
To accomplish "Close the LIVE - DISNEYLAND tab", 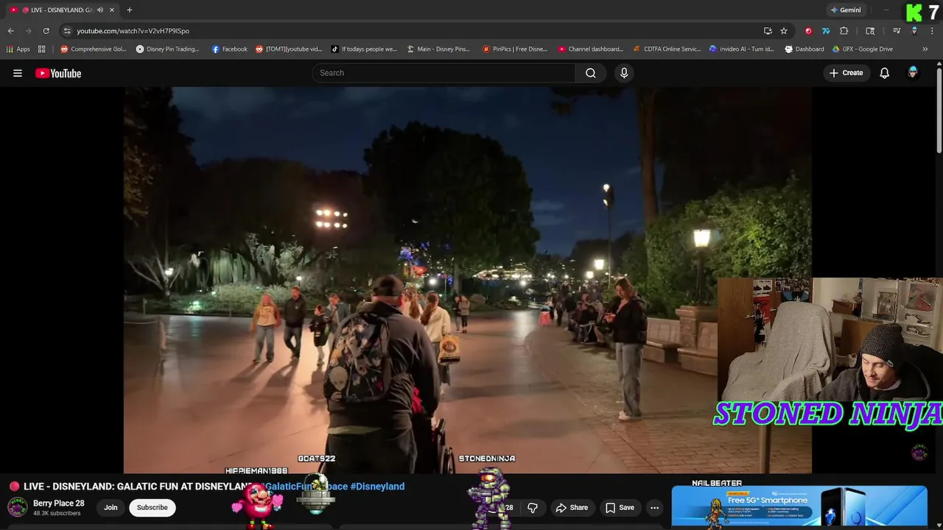I will [x=112, y=10].
